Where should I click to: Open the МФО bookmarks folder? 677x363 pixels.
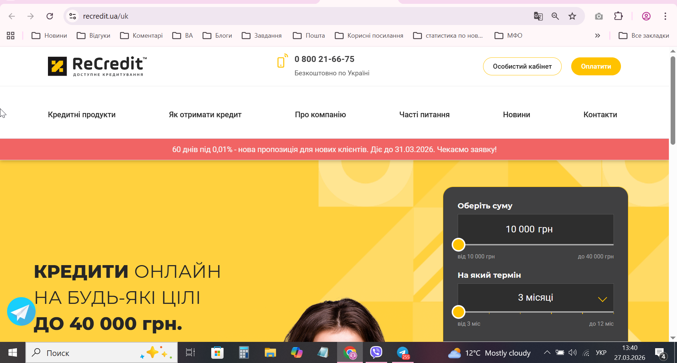click(x=508, y=36)
